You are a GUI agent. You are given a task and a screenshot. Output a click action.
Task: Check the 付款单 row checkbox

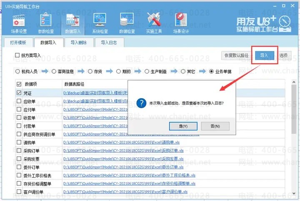tap(19, 126)
